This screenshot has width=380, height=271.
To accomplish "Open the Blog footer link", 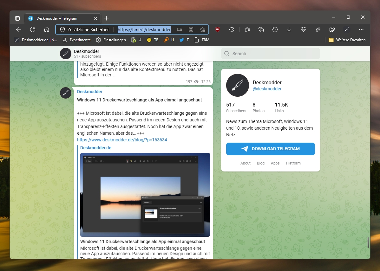I will point(260,163).
